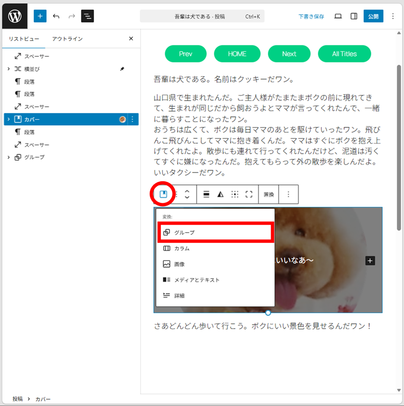The width and height of the screenshot is (404, 406).
Task: Open the block inserter plus button
Action: pyautogui.click(x=40, y=16)
